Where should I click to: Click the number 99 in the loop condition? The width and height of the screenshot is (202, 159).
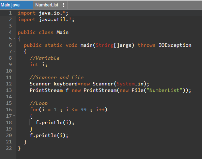(x=83, y=110)
